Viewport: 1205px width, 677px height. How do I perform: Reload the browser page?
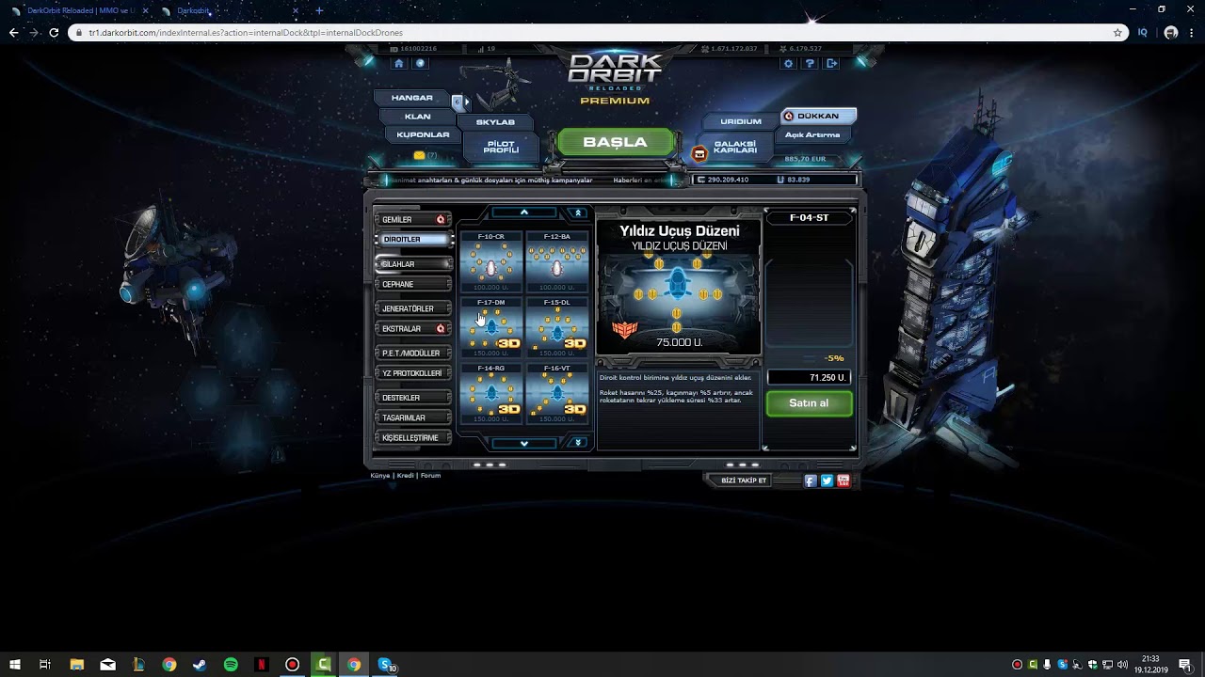click(54, 32)
